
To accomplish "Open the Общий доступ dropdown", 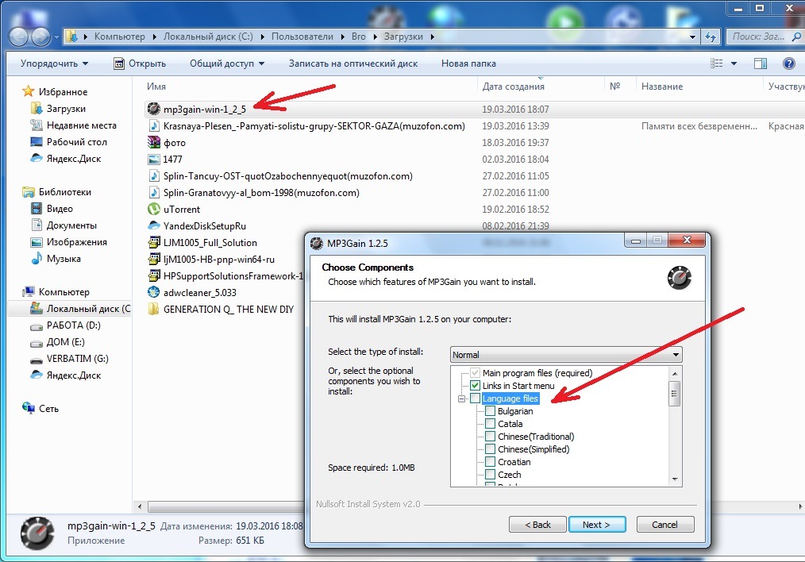I will (x=227, y=64).
